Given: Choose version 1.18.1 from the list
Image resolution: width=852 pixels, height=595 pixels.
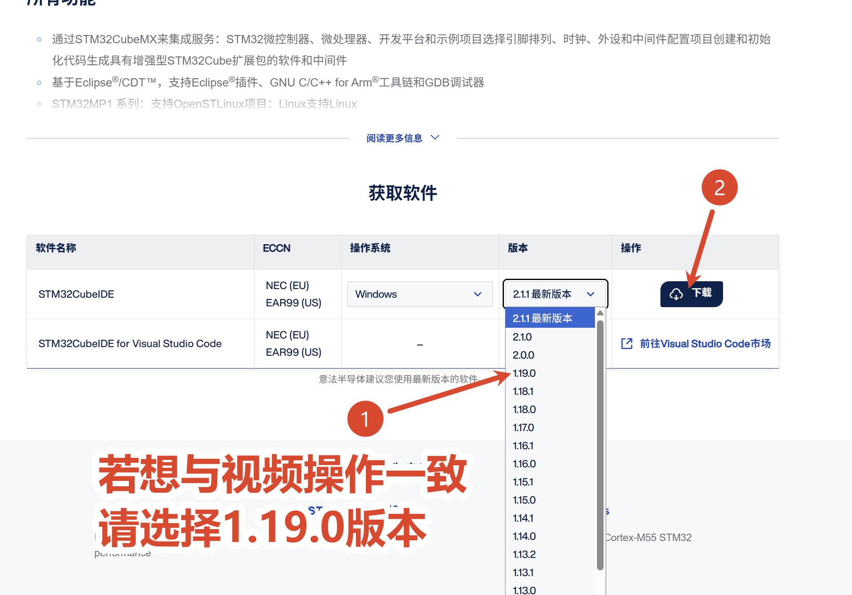Looking at the screenshot, I should tap(550, 391).
